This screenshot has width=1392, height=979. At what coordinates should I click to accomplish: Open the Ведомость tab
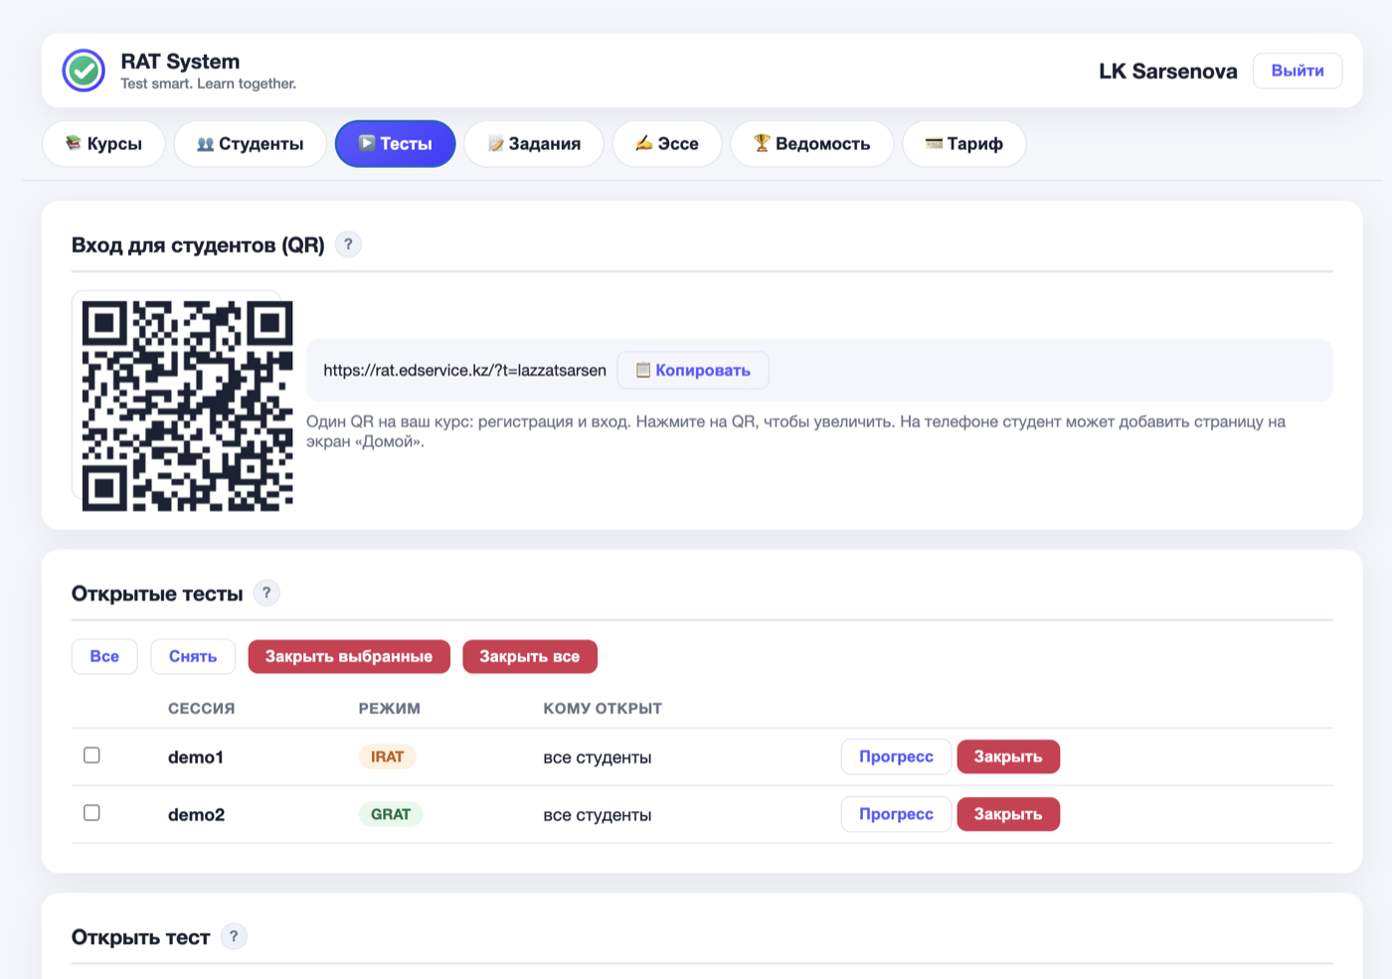[811, 144]
